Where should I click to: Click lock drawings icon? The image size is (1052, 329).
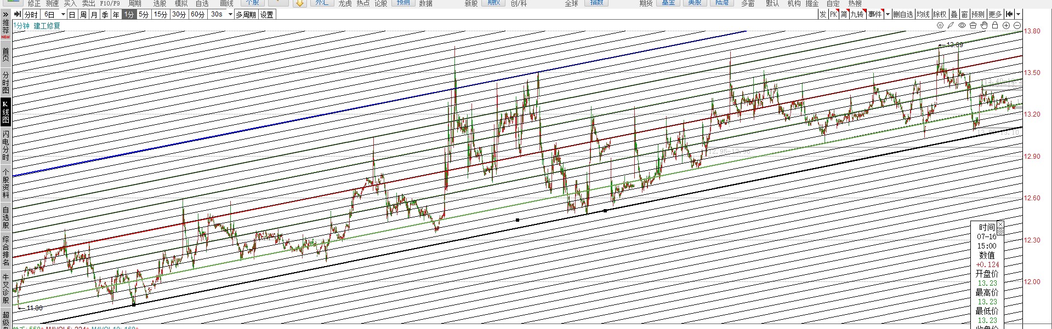(x=995, y=26)
